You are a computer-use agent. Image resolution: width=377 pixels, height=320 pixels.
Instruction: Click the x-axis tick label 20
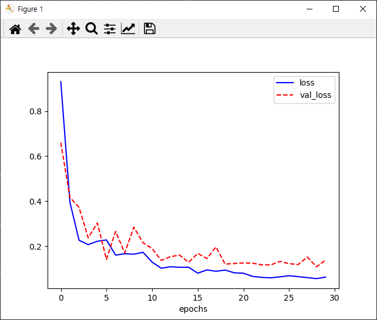pos(244,298)
